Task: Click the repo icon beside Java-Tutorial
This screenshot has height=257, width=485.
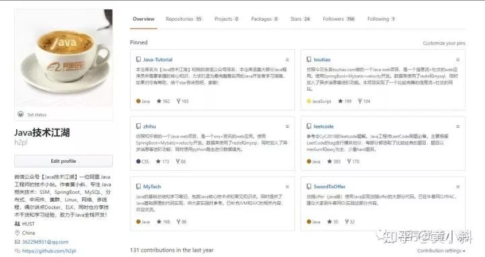Action: [x=138, y=59]
